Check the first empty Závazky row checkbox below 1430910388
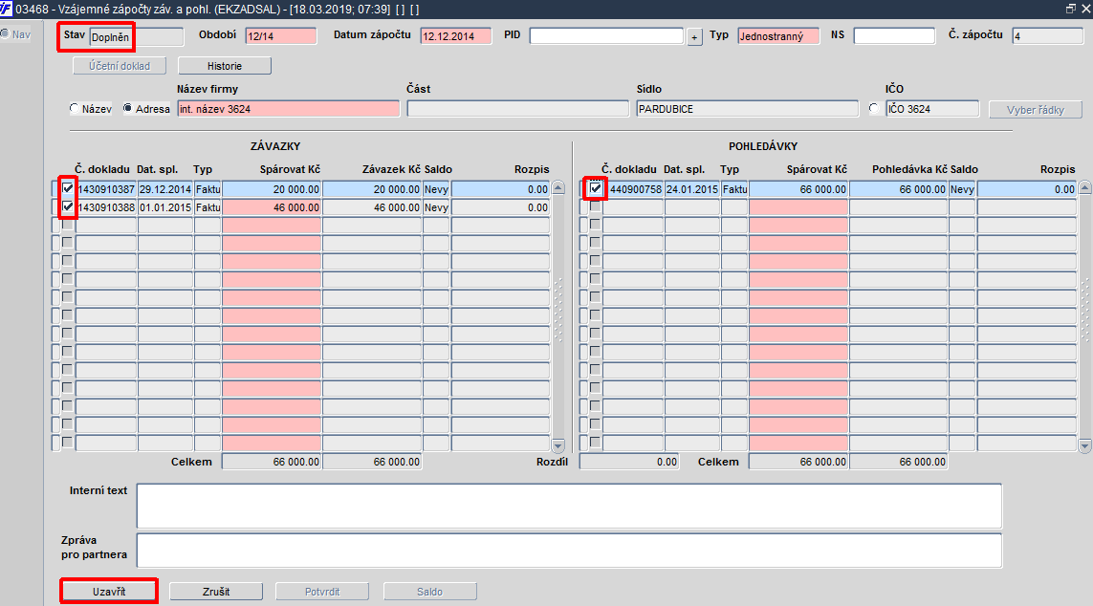The image size is (1093, 606). (x=68, y=225)
